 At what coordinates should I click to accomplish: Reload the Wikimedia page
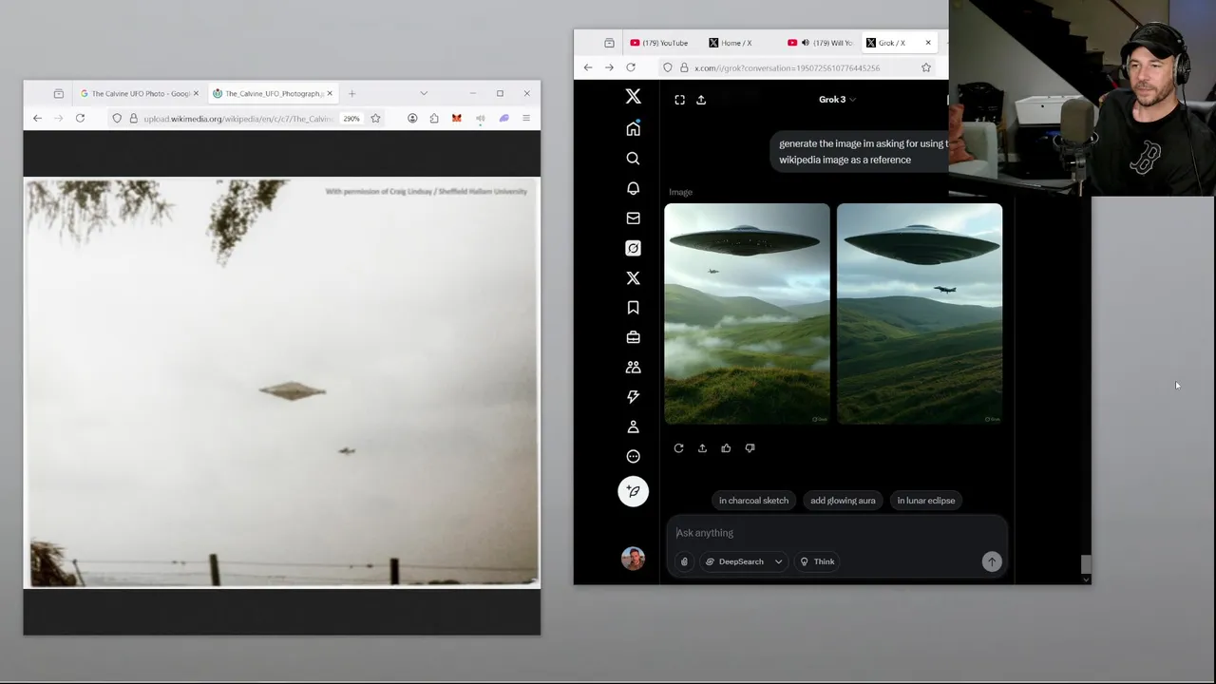click(80, 119)
